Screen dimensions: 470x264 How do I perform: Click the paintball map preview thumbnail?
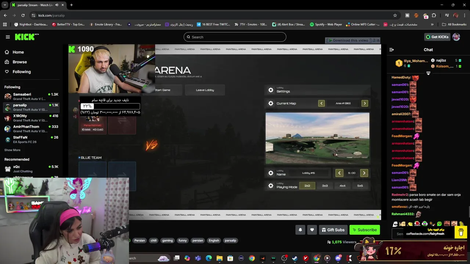click(x=318, y=138)
